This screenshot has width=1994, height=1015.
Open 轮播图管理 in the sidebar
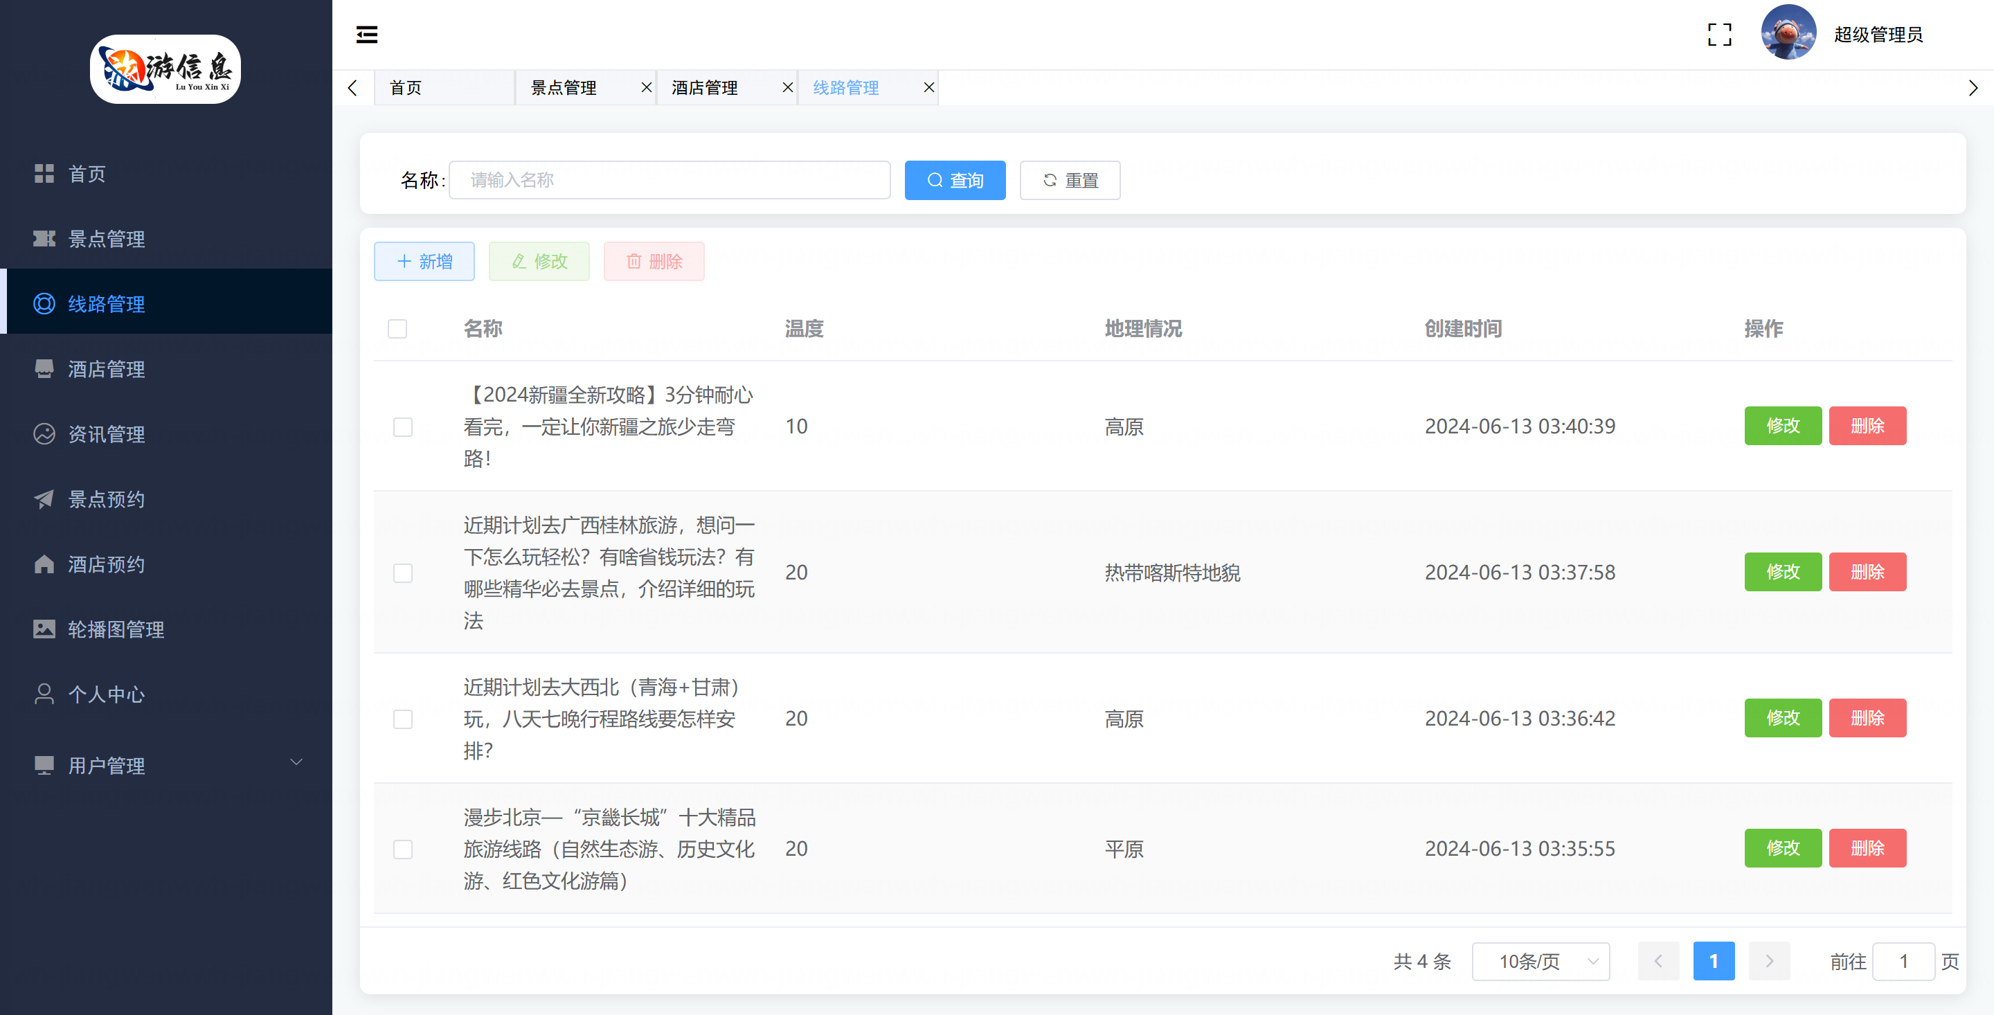point(116,629)
